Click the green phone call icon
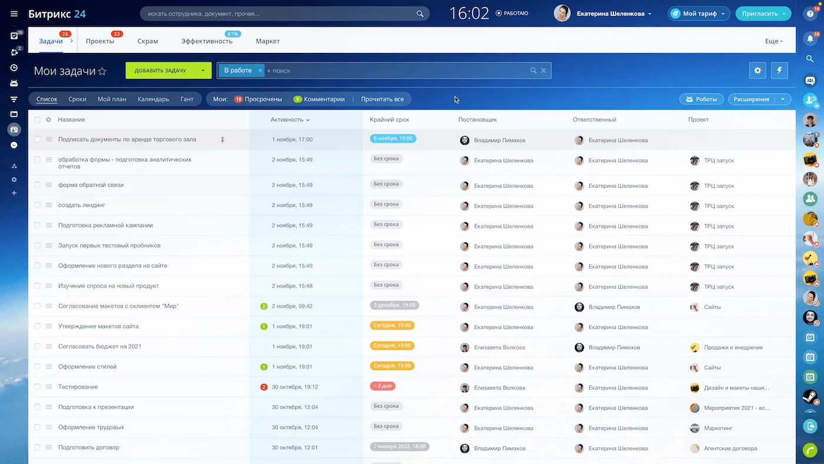 pos(810,449)
